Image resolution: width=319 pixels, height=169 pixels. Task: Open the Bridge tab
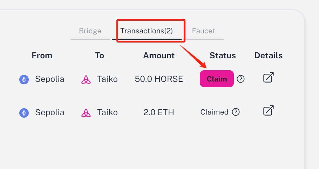[90, 31]
